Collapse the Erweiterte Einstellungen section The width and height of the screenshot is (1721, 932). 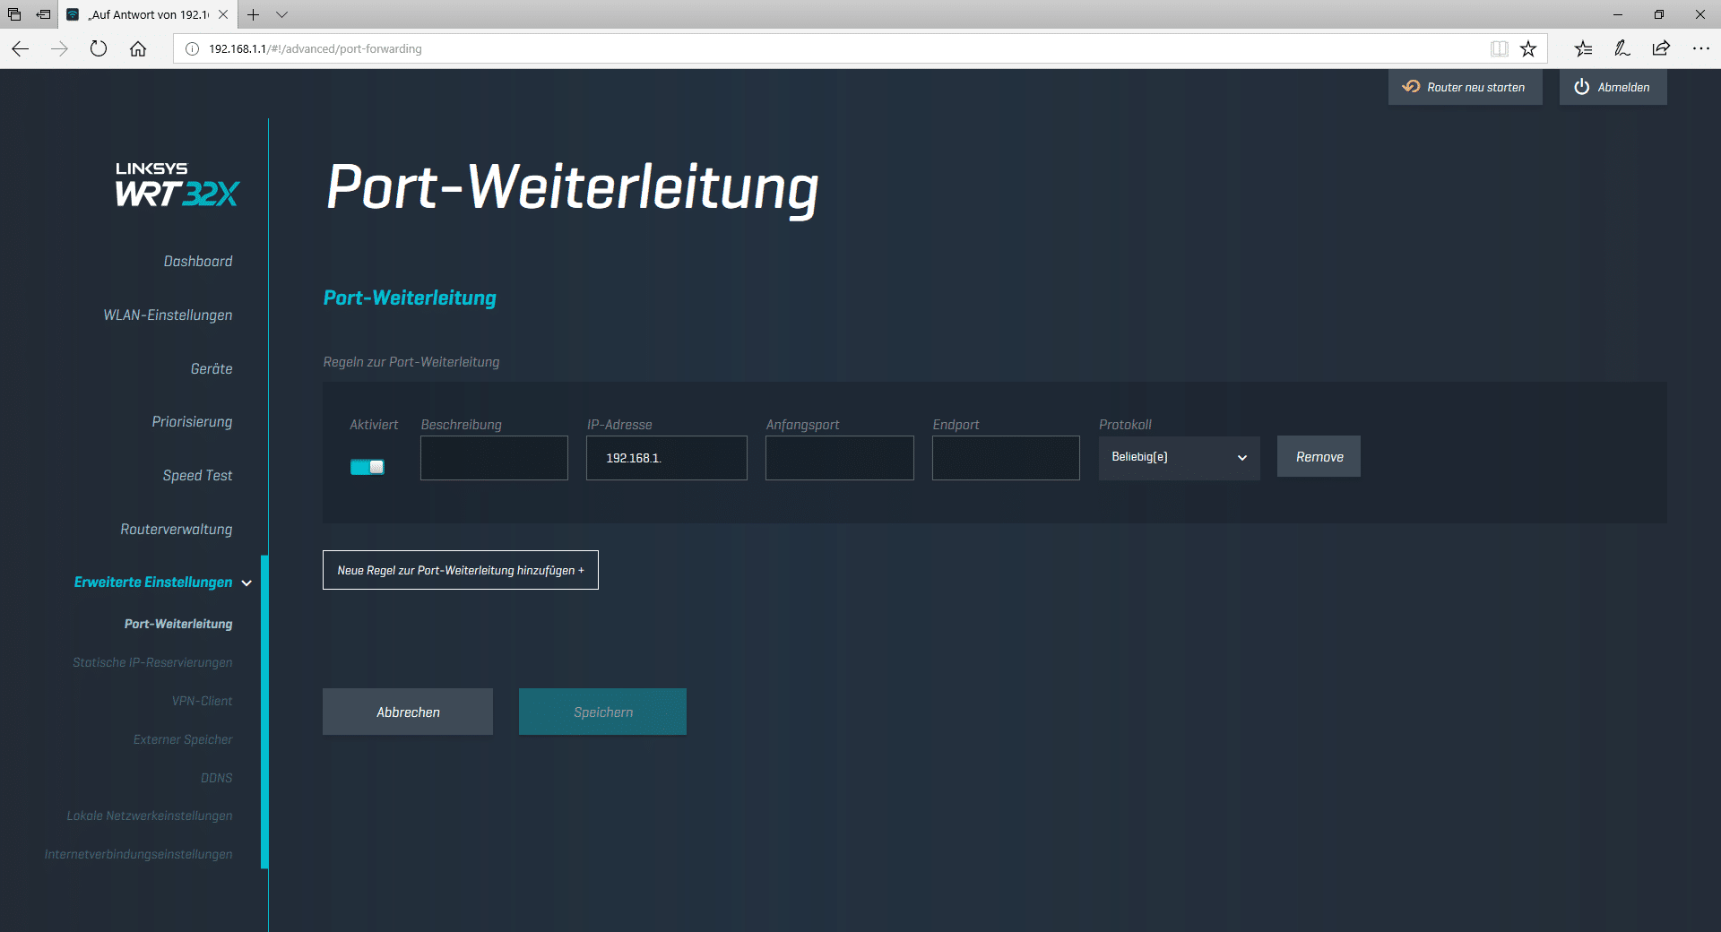[246, 583]
